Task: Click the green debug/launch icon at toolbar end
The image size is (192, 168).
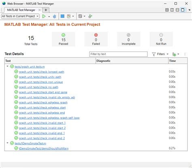Action: (x=90, y=16)
